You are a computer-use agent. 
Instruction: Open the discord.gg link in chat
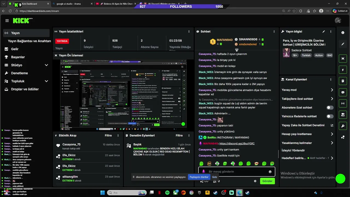coord(237,143)
